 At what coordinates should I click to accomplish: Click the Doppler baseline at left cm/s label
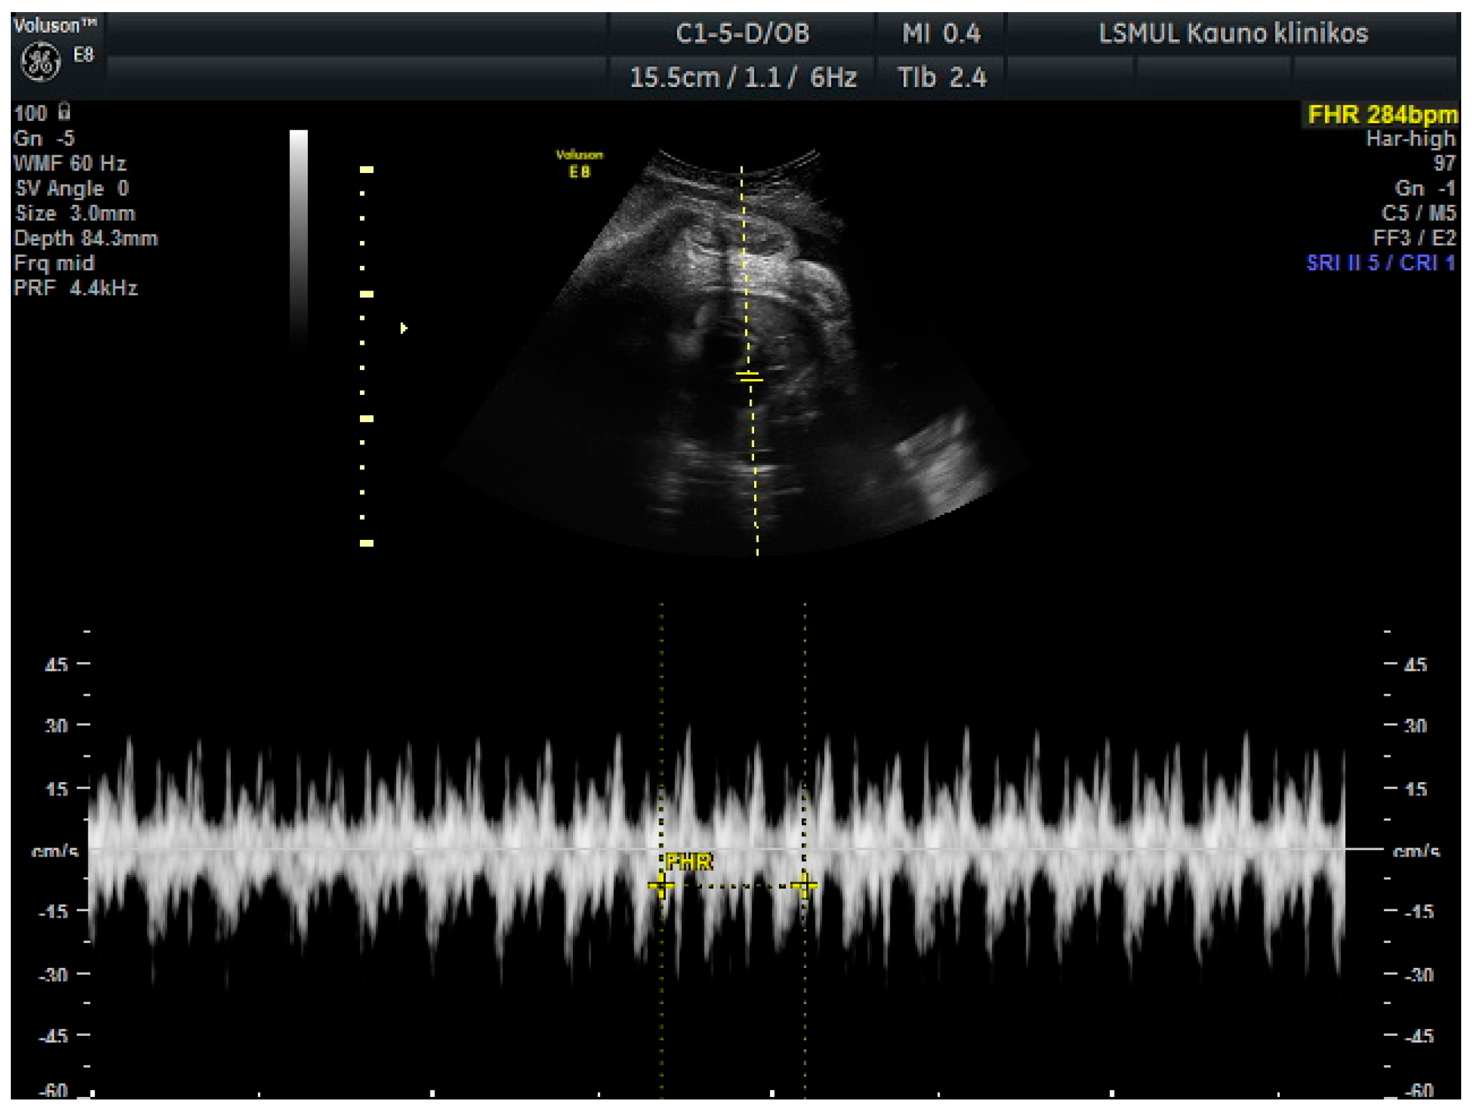click(55, 851)
